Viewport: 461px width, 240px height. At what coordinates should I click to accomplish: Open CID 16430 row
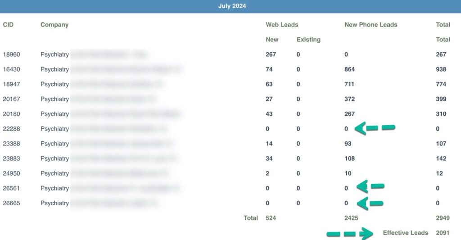[11, 69]
